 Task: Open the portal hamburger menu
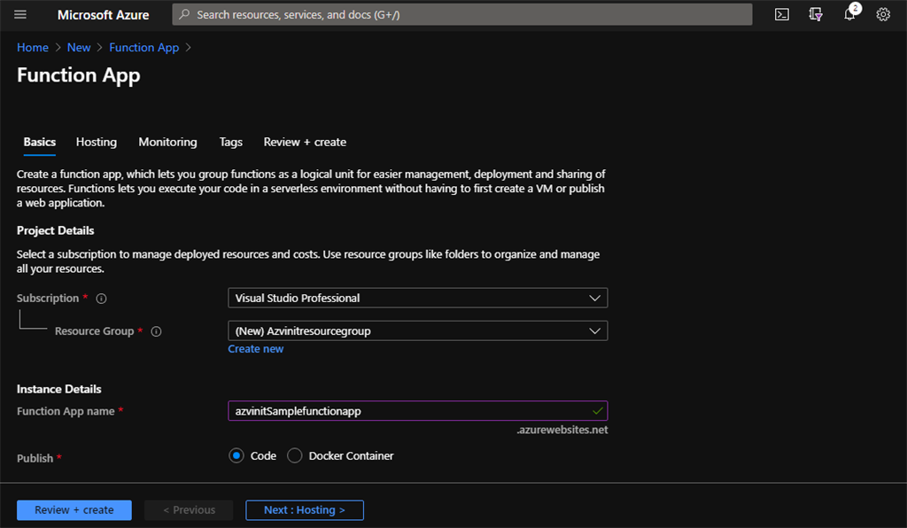tap(19, 14)
